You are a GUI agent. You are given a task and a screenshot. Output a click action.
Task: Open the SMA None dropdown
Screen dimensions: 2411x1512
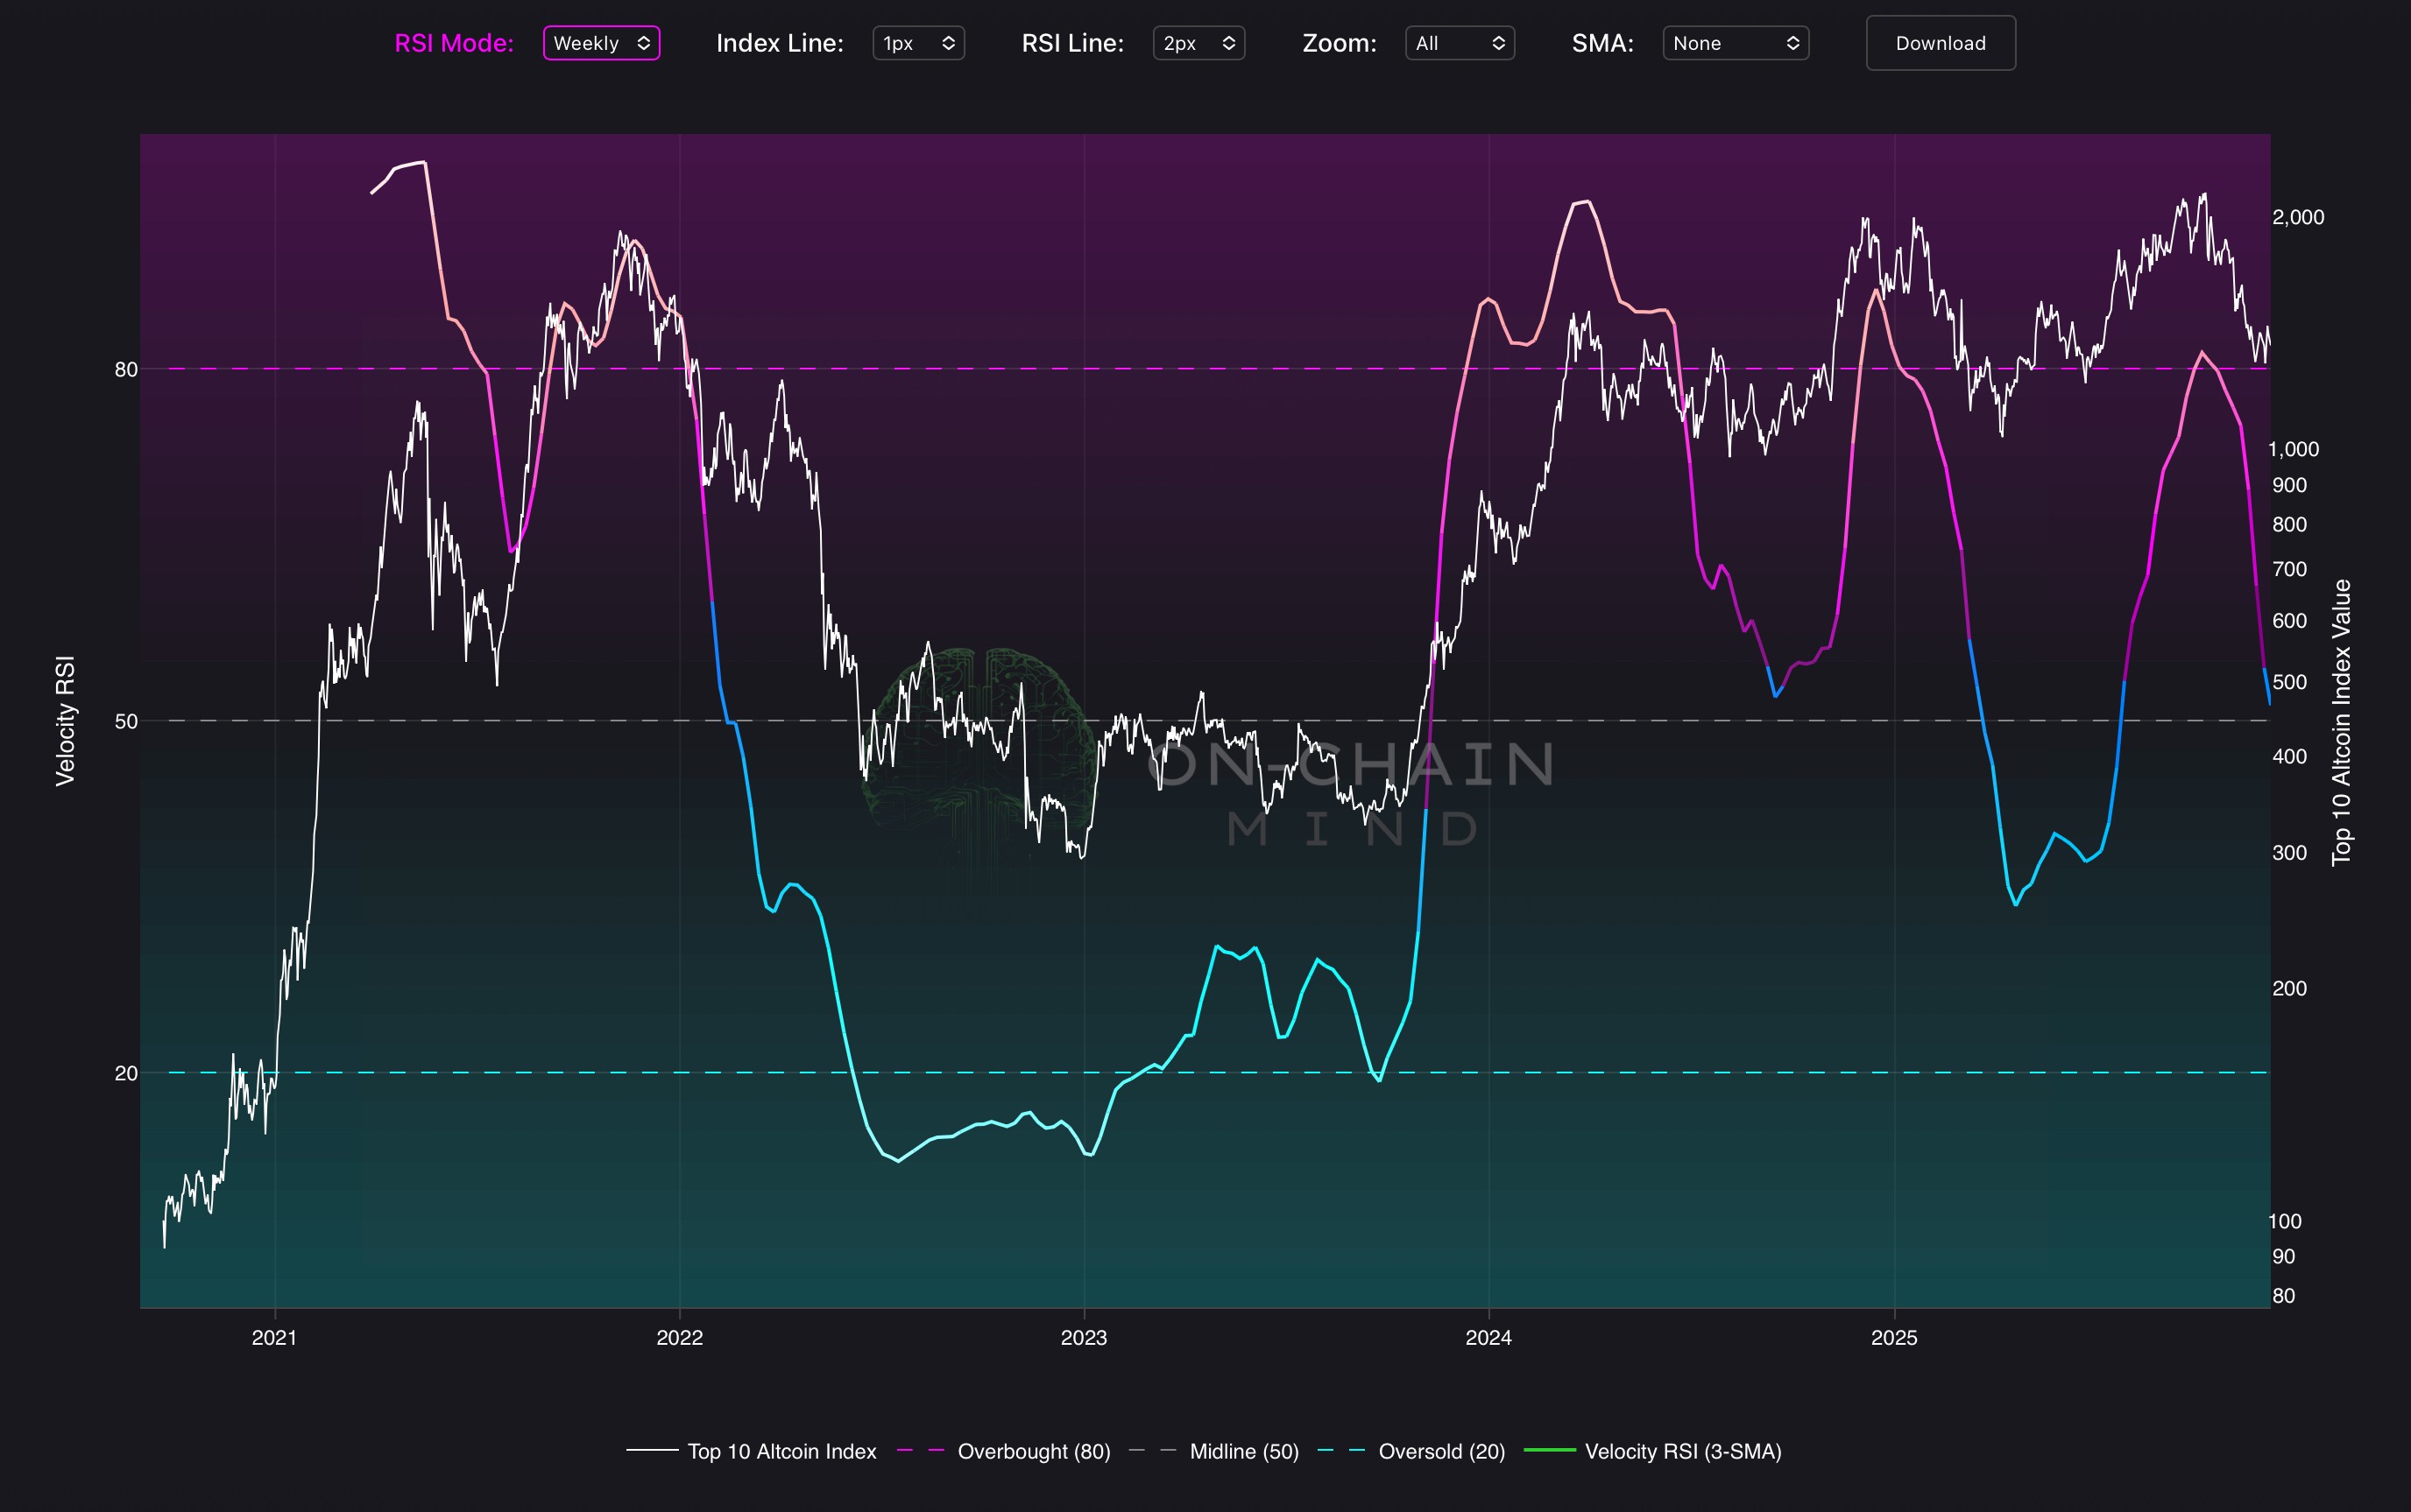coord(1735,43)
